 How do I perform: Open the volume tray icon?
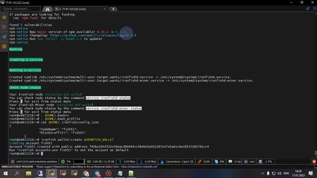click(x=279, y=174)
